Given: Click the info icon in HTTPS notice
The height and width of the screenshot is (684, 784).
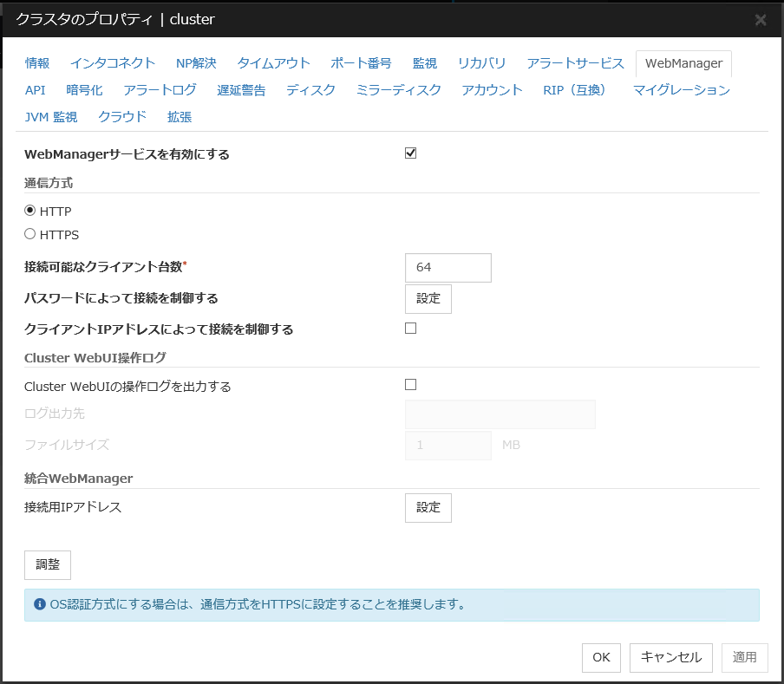Looking at the screenshot, I should (x=39, y=604).
